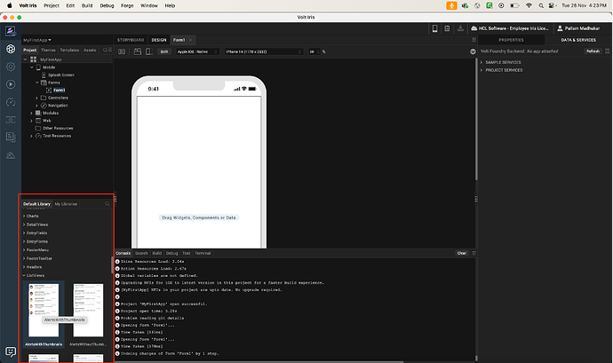
Task: Click the calendar-like layout icon in design toolbar
Action: [x=137, y=51]
